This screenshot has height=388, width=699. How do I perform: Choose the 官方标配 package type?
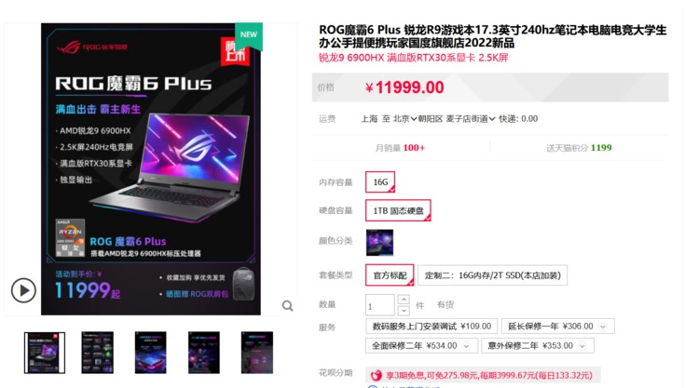click(x=390, y=275)
